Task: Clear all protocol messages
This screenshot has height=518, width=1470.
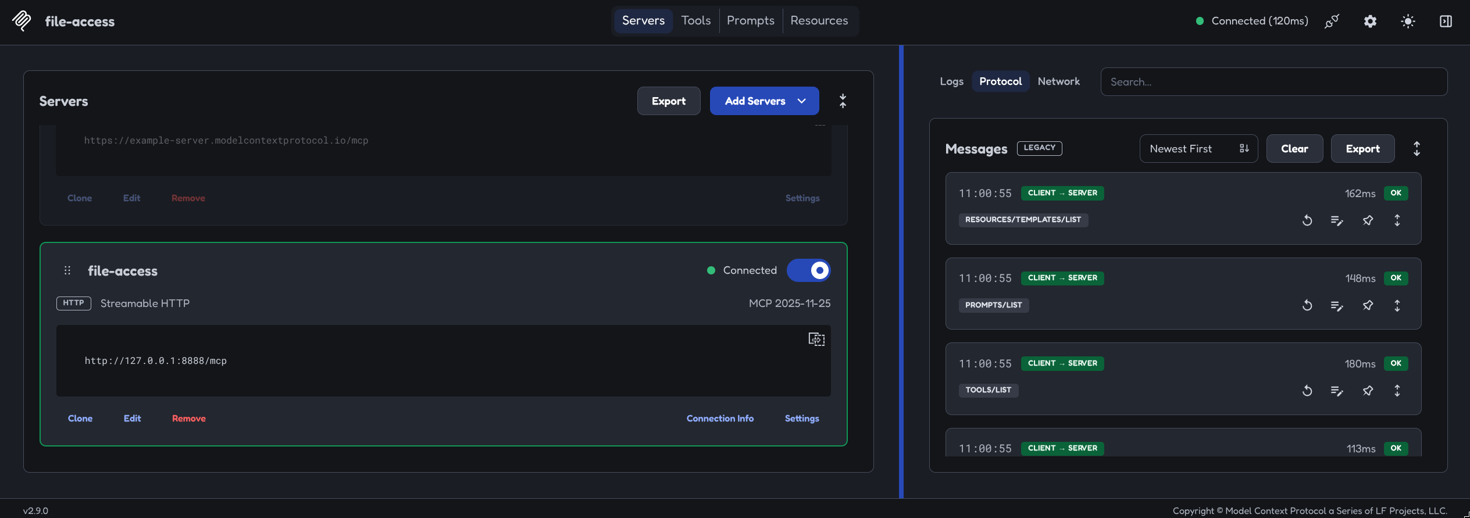Action: pyautogui.click(x=1294, y=149)
